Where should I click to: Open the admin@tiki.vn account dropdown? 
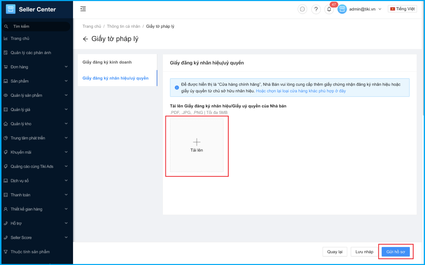365,9
